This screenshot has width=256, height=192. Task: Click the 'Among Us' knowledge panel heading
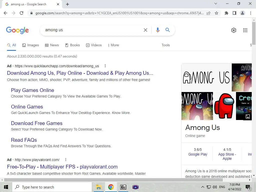(202, 128)
